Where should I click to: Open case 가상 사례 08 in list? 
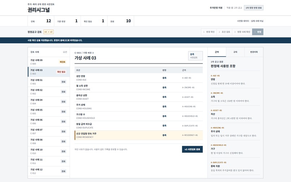tap(49, 141)
